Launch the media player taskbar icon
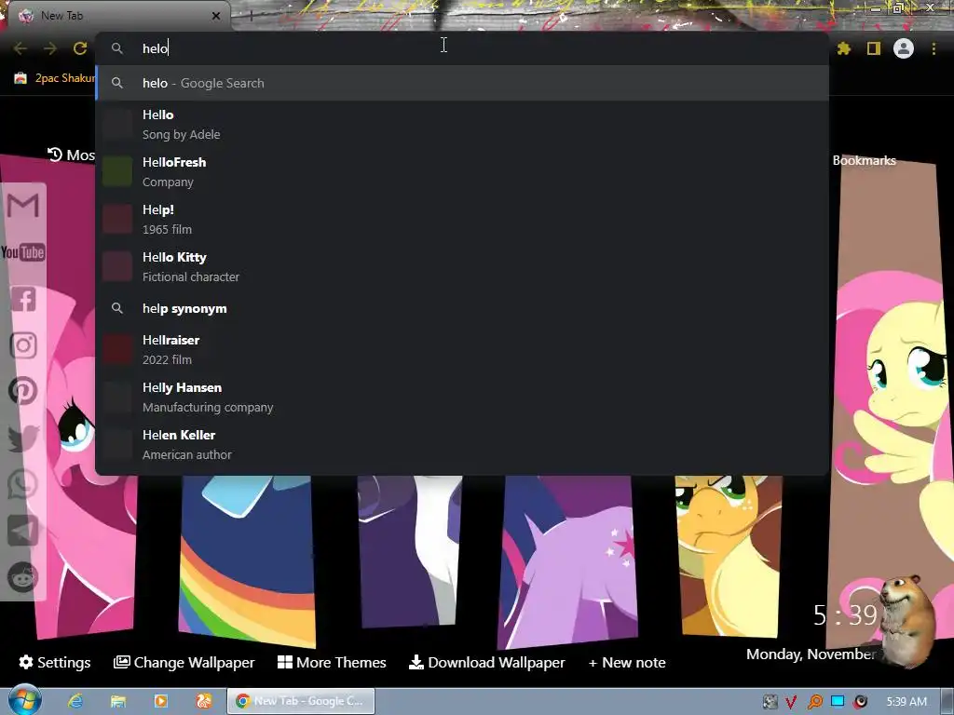Image resolution: width=954 pixels, height=715 pixels. point(160,701)
